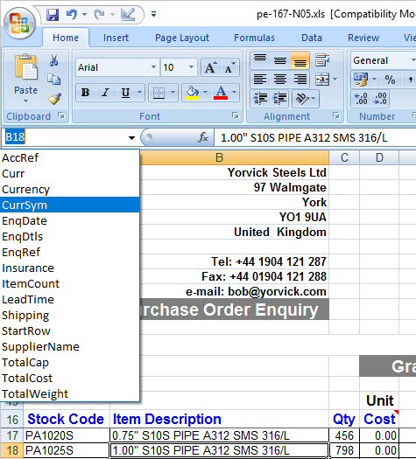Activate the Format Painter brush
This screenshot has width=416, height=459.
pos(55,99)
